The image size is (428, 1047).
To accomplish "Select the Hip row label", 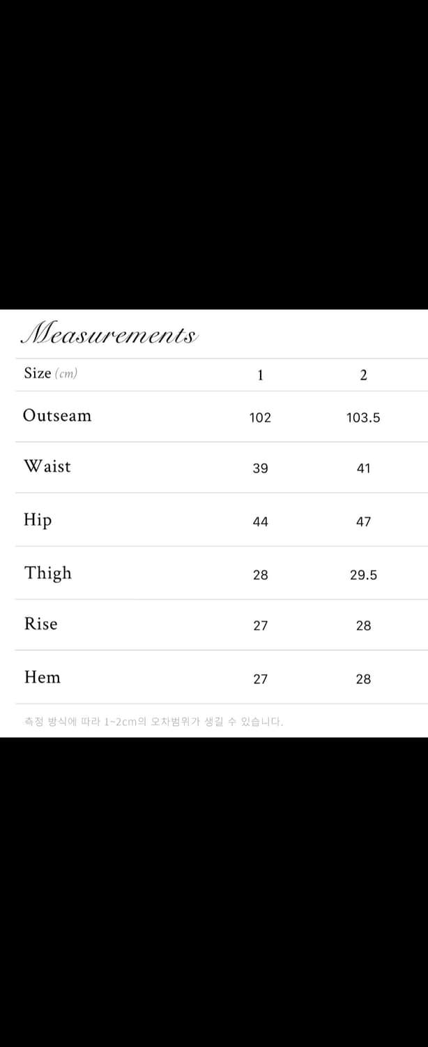I will coord(38,521).
